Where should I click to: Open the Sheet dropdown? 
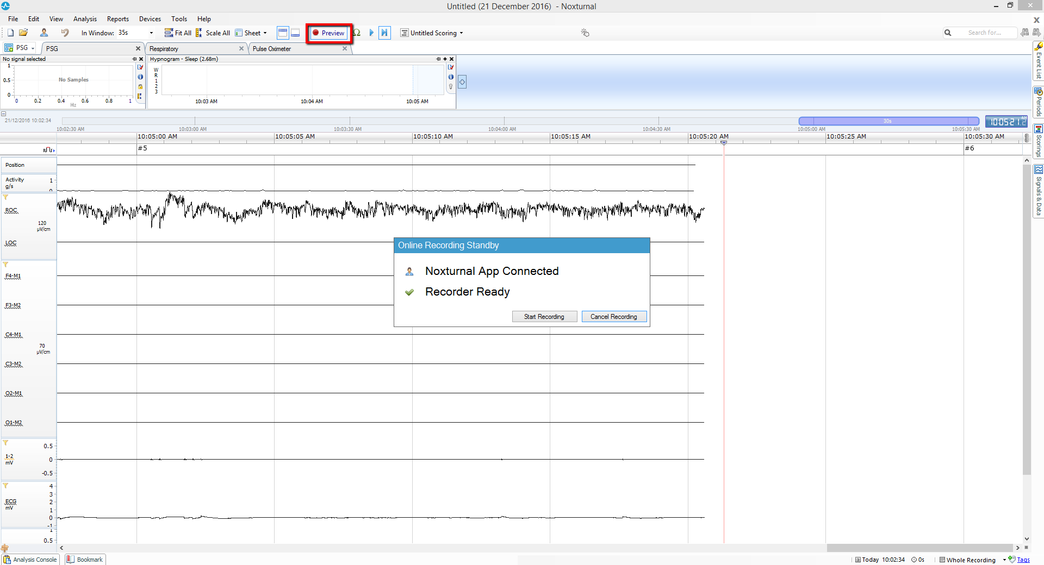[251, 33]
